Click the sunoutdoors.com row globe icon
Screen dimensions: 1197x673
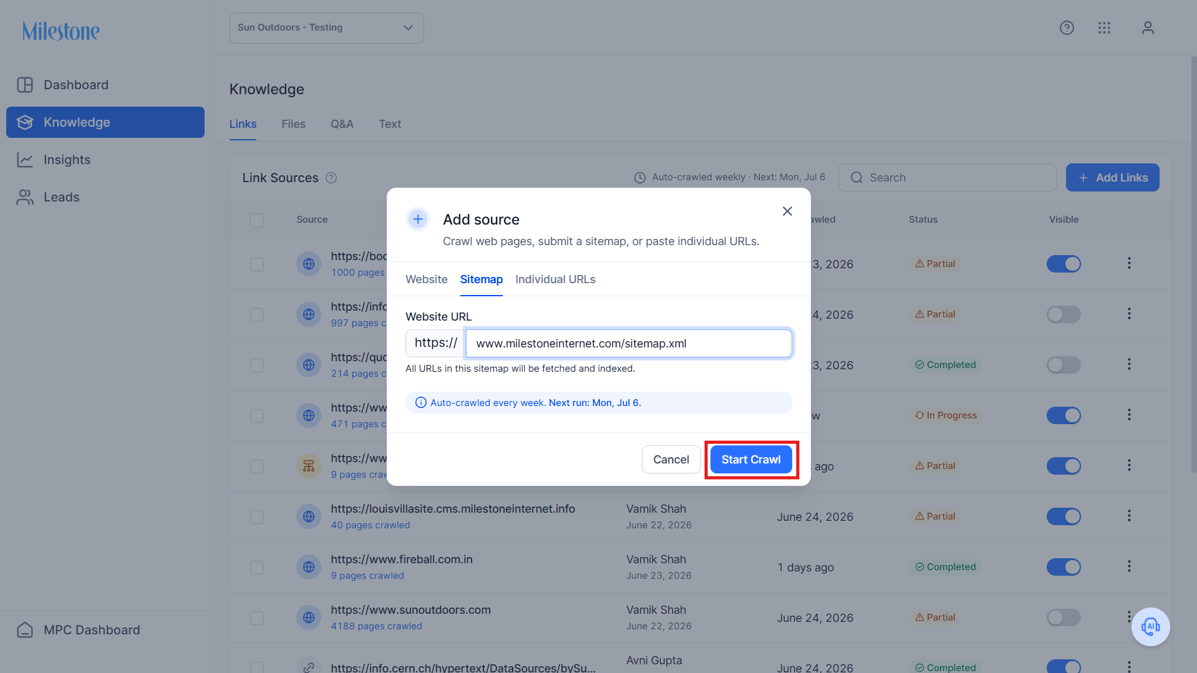[x=309, y=617]
